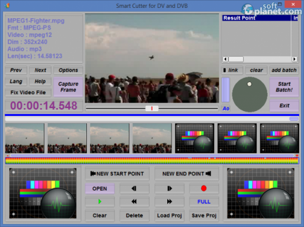
Task: Click the red record button
Action: point(204,189)
